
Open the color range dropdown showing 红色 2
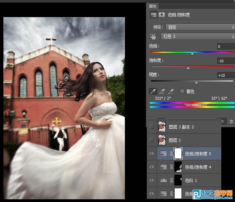tap(198, 36)
